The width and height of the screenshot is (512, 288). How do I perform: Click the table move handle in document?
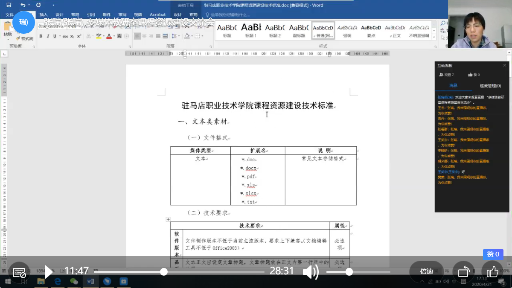(168, 219)
